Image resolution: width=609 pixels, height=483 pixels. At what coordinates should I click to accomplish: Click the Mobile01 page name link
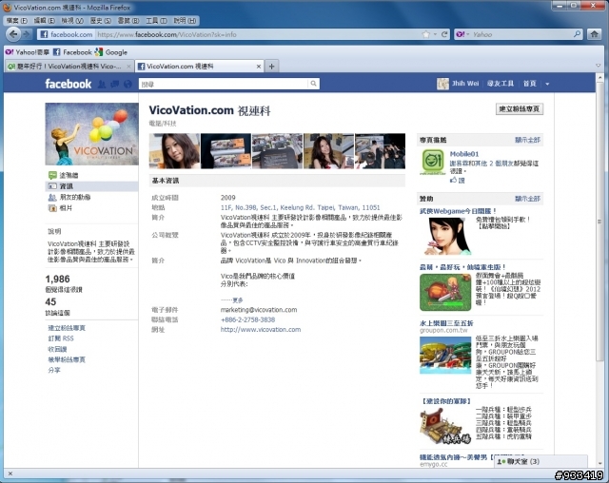[464, 154]
